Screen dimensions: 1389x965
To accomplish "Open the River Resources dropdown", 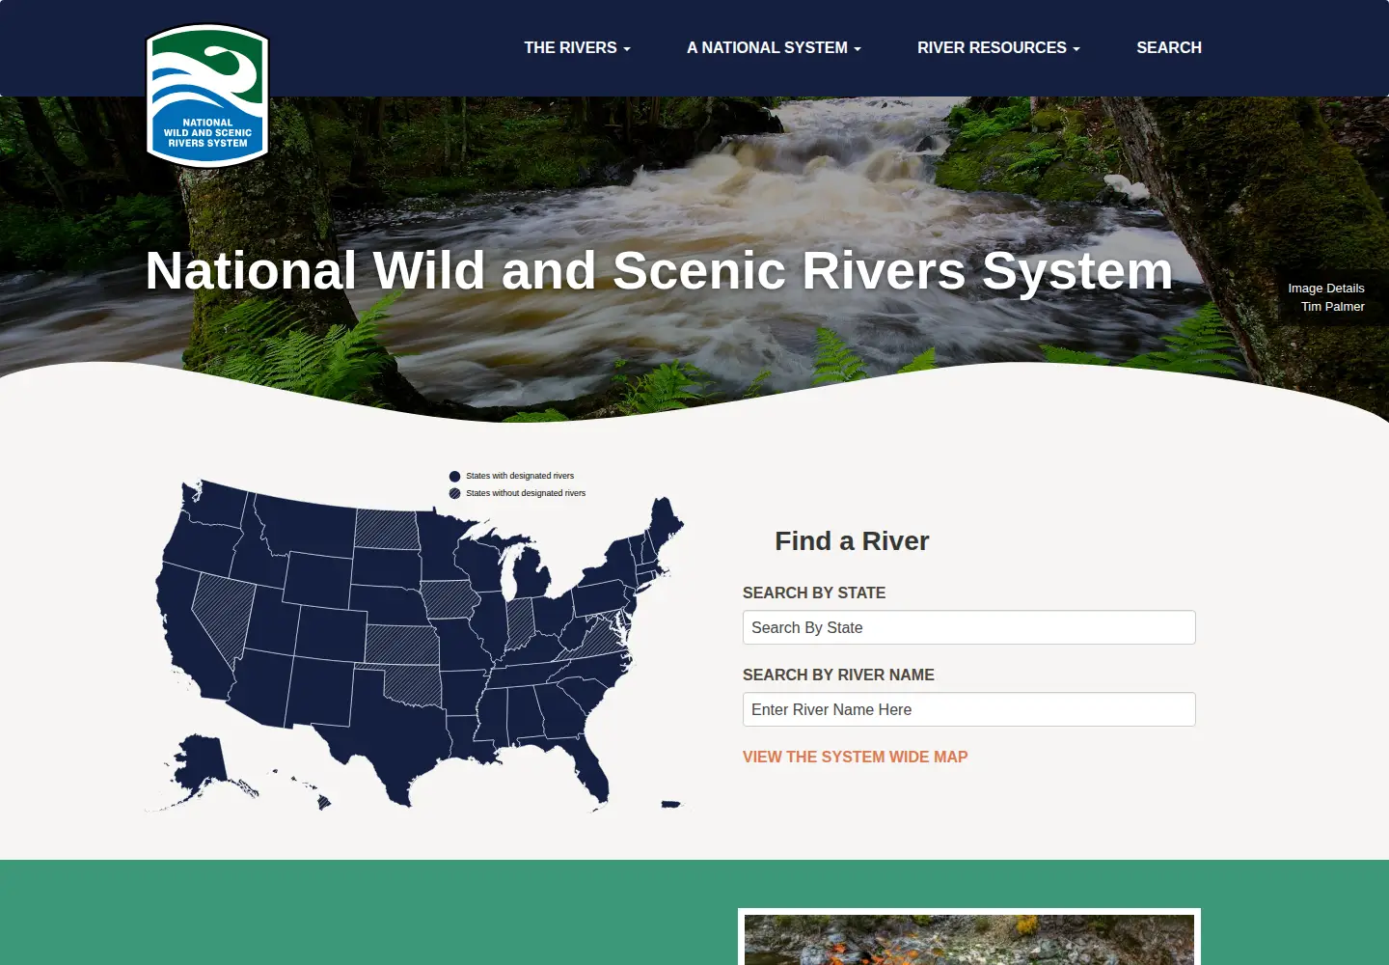I will pyautogui.click(x=998, y=47).
